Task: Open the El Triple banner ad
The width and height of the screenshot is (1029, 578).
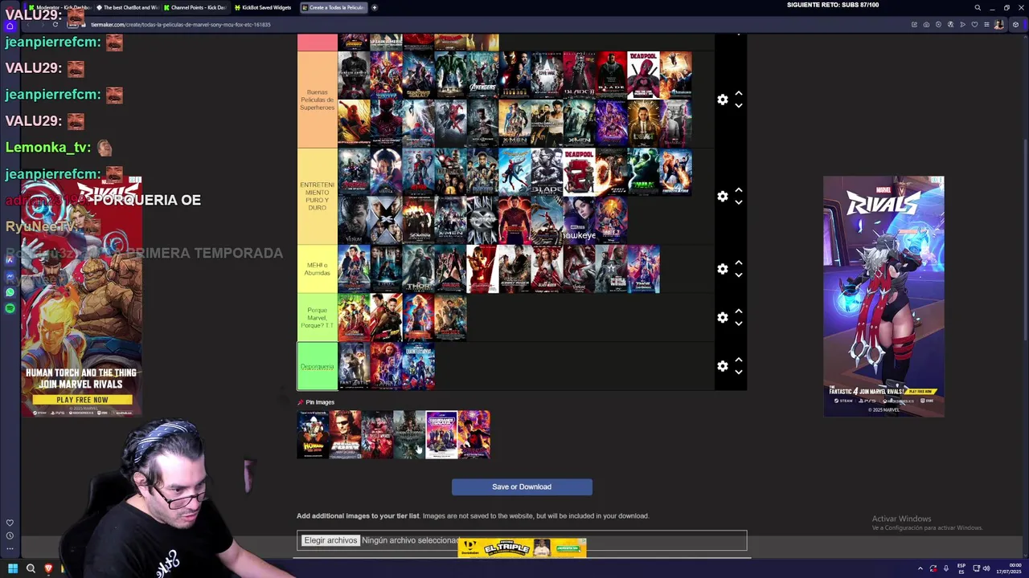Action: [522, 547]
